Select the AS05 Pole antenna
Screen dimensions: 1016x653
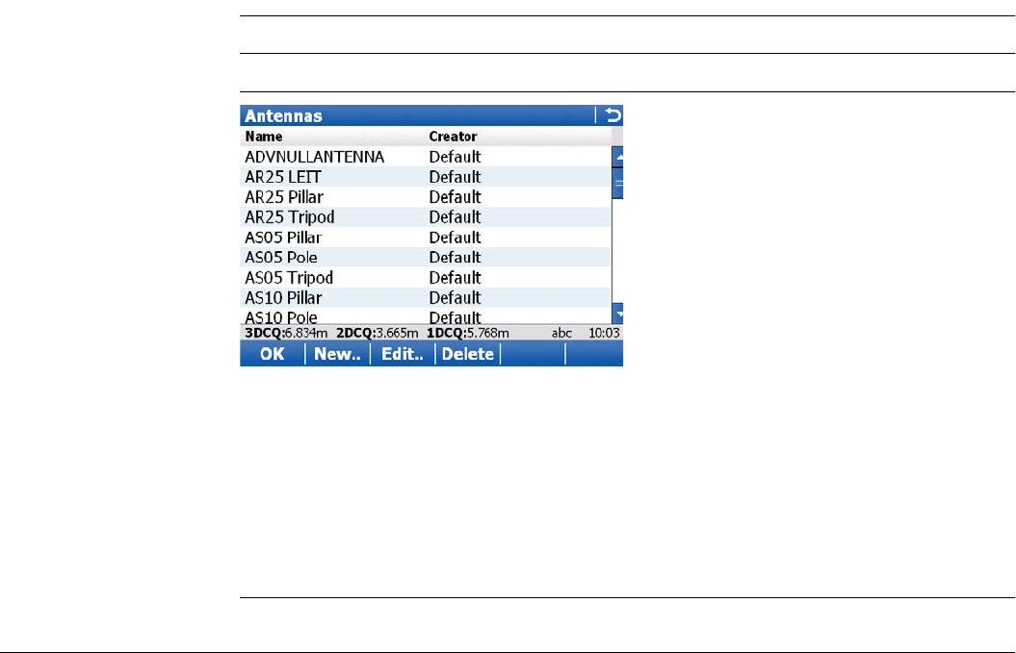(426, 258)
